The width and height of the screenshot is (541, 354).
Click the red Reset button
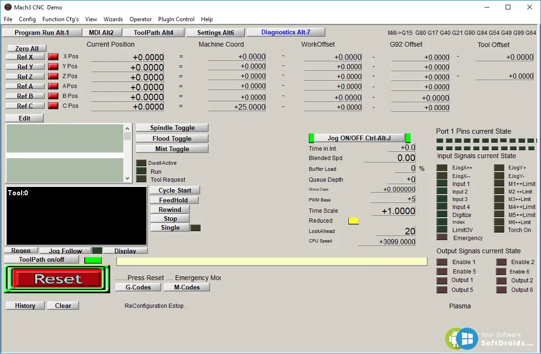pyautogui.click(x=57, y=279)
